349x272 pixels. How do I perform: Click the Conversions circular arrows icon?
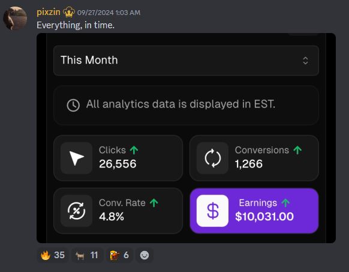[212, 158]
